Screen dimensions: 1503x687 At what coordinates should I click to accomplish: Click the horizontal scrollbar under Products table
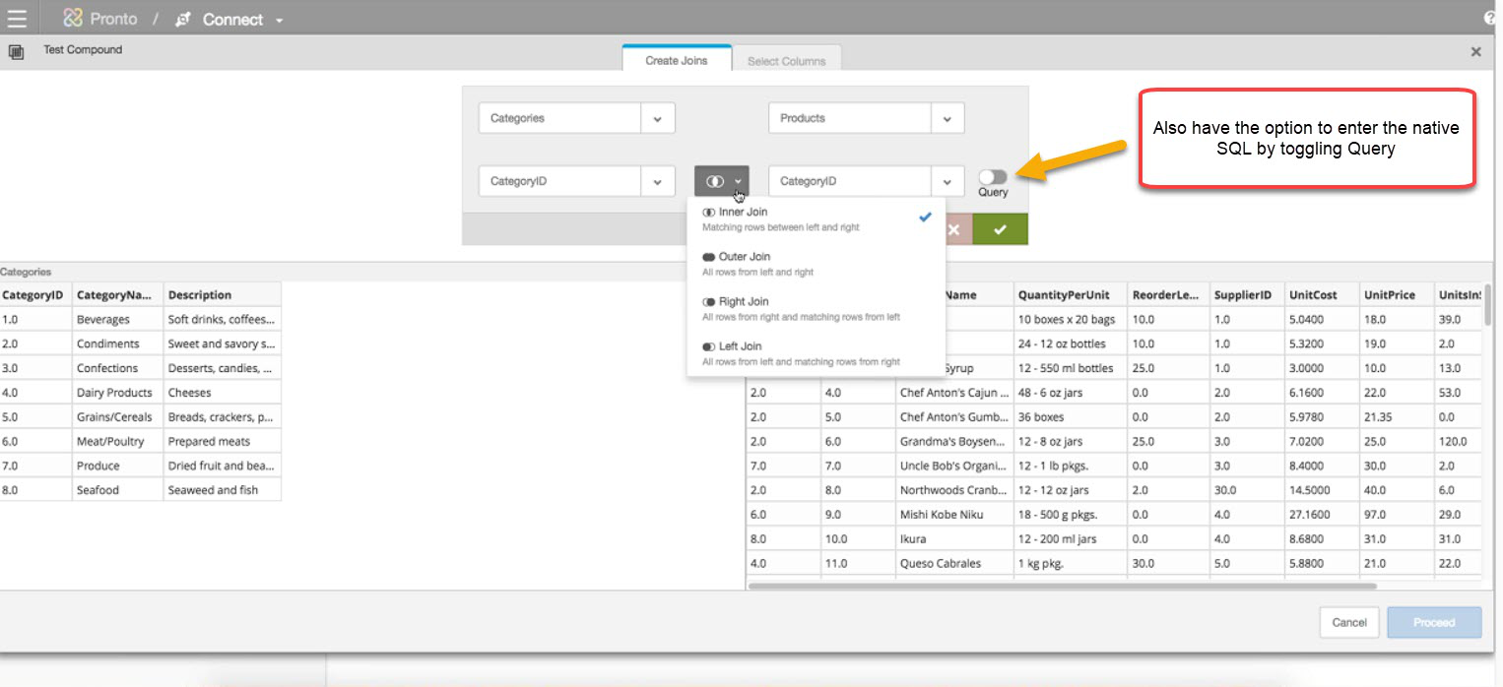[x=1062, y=586]
